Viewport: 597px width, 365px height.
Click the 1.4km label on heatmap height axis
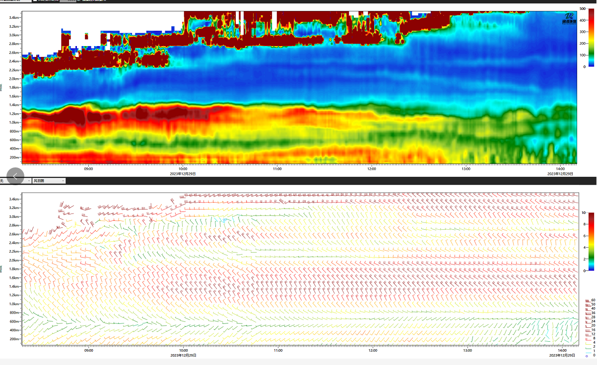tap(14, 105)
